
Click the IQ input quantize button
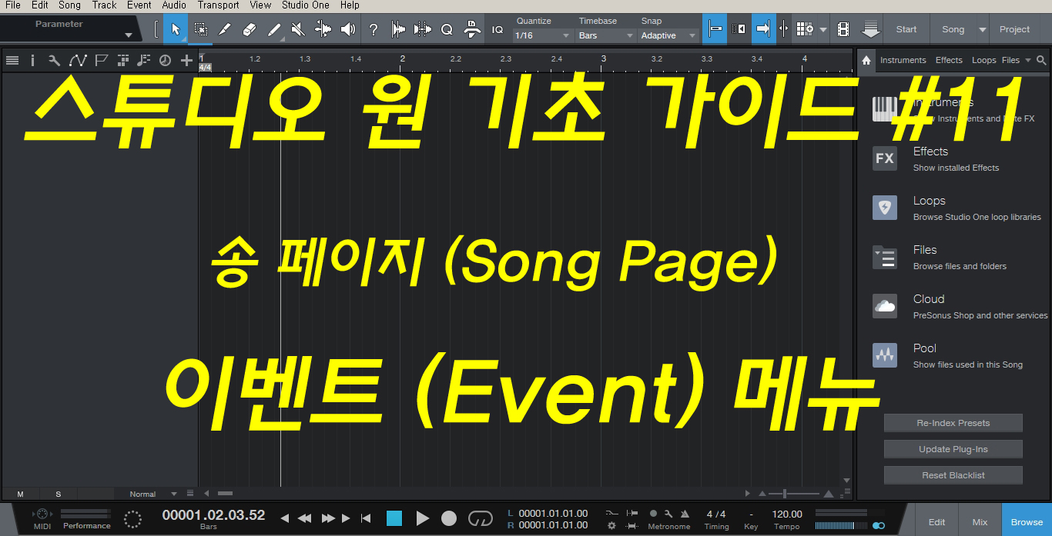coord(498,29)
